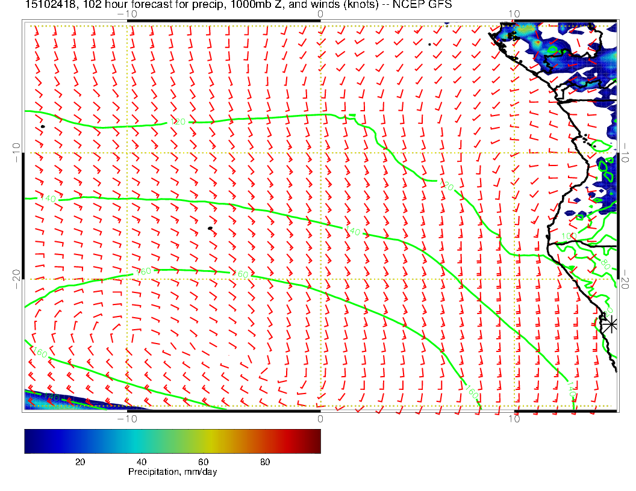Click the island dot nearest the 120 contour label
The height and width of the screenshot is (491, 636).
pos(43,126)
